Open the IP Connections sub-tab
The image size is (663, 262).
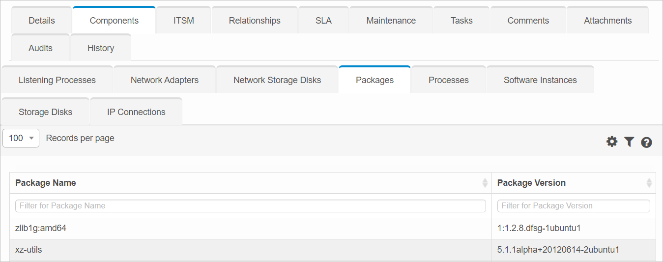coord(136,112)
